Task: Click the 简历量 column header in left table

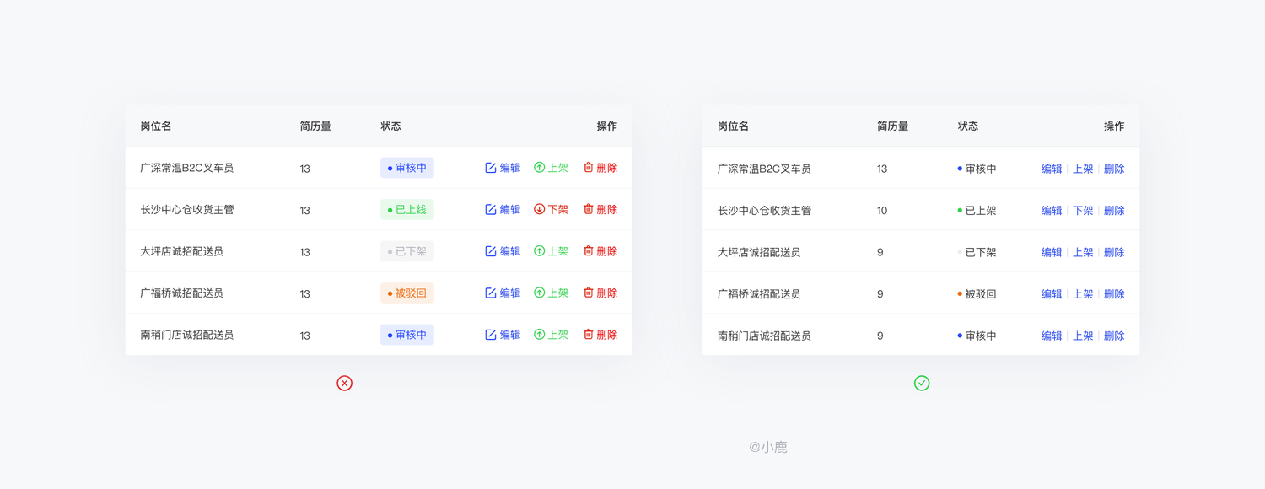Action: coord(315,126)
